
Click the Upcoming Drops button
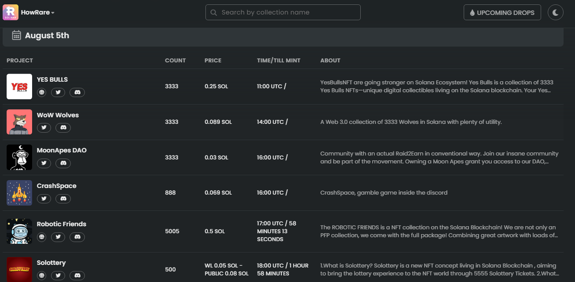(x=502, y=12)
